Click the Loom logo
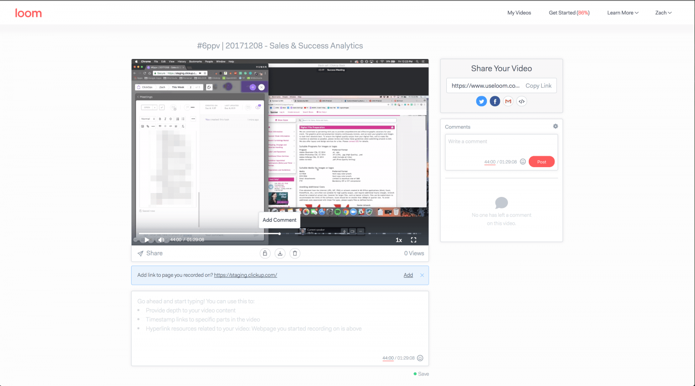Image resolution: width=695 pixels, height=386 pixels. tap(28, 13)
